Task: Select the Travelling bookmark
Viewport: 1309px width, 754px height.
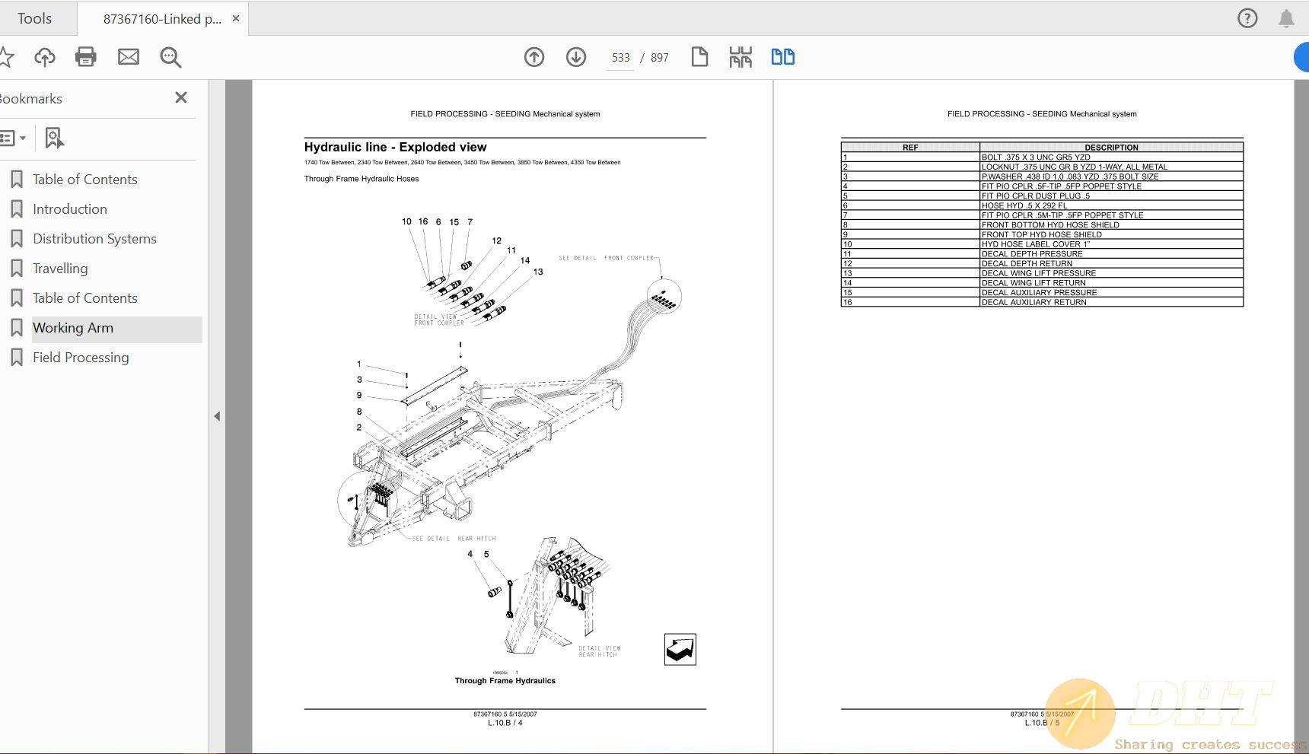Action: tap(60, 268)
